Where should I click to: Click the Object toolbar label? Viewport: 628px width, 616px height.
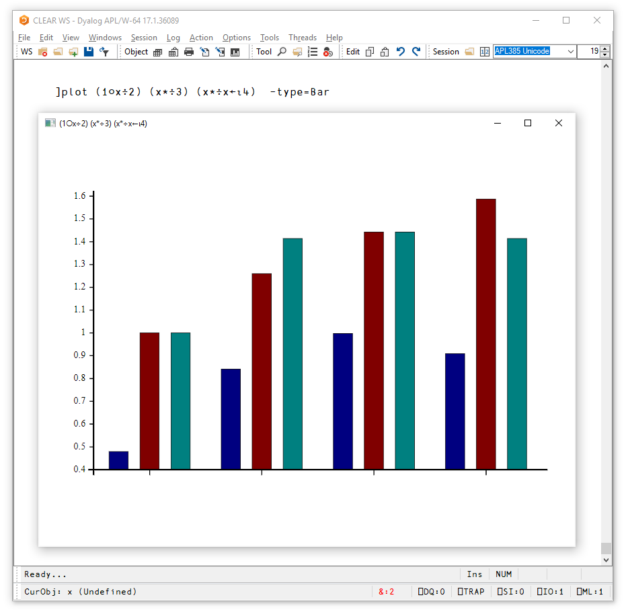tap(136, 52)
